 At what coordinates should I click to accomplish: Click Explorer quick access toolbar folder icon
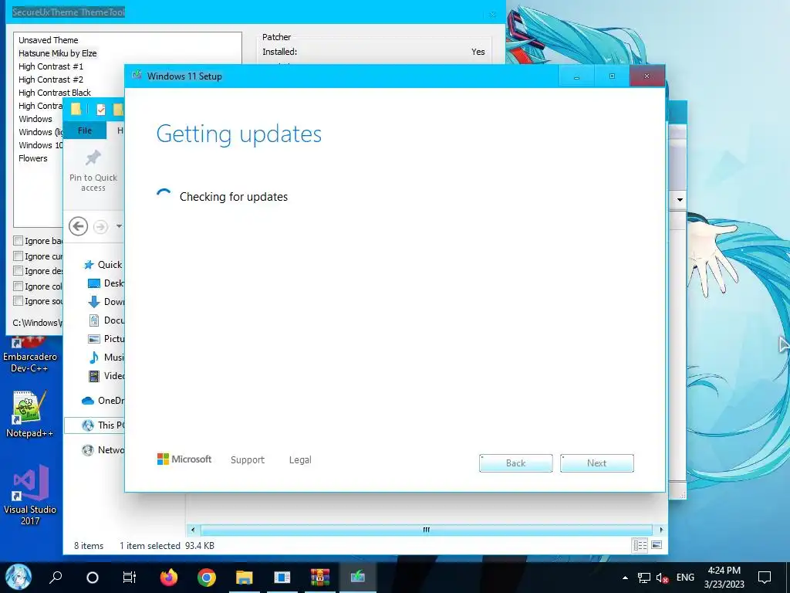point(76,109)
